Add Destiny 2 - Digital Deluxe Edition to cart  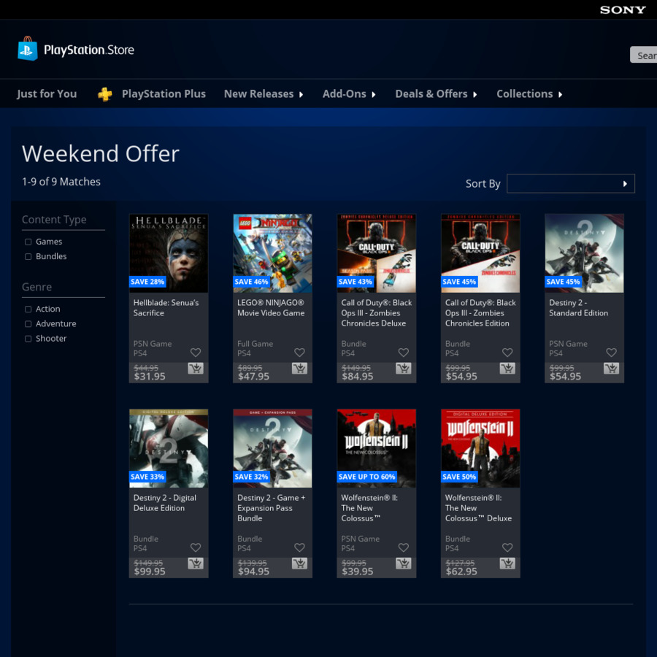point(196,563)
